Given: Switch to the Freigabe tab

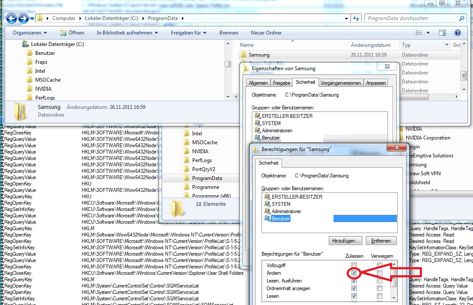Looking at the screenshot, I should [x=282, y=83].
